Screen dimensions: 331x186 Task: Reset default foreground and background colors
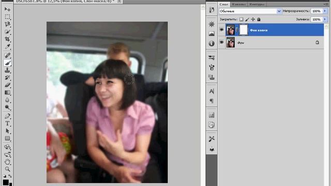tap(5, 176)
